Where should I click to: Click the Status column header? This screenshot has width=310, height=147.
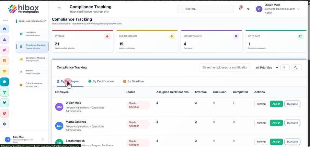[x=131, y=92]
